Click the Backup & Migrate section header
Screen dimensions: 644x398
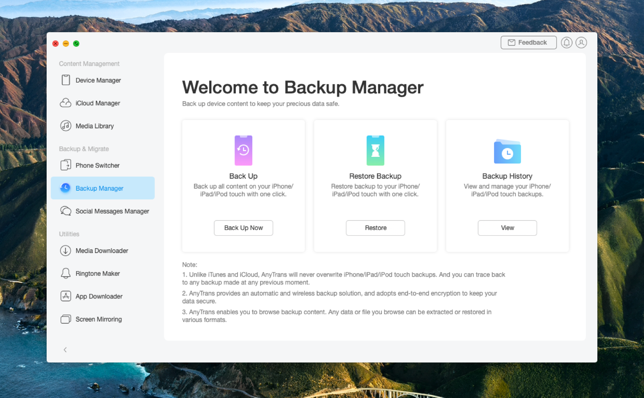click(x=84, y=149)
